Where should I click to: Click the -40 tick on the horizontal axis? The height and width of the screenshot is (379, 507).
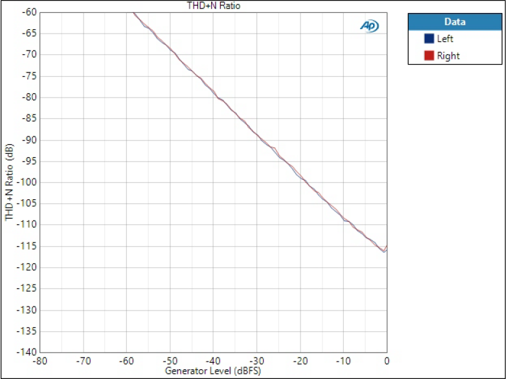pyautogui.click(x=213, y=361)
